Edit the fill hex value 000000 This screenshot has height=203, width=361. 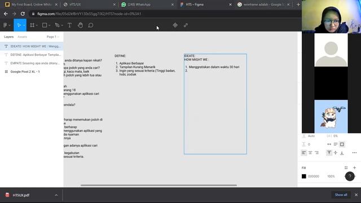[314, 176]
